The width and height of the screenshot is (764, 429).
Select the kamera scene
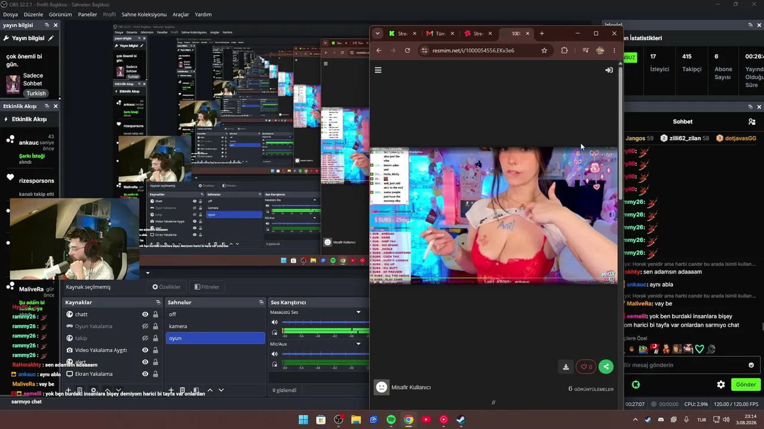click(x=215, y=327)
